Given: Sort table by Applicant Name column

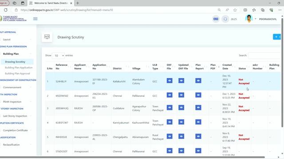Looking at the screenshot, I should (81, 67).
